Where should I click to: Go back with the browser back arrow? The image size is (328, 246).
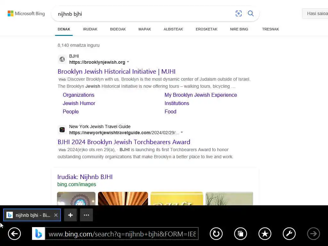(x=14, y=234)
